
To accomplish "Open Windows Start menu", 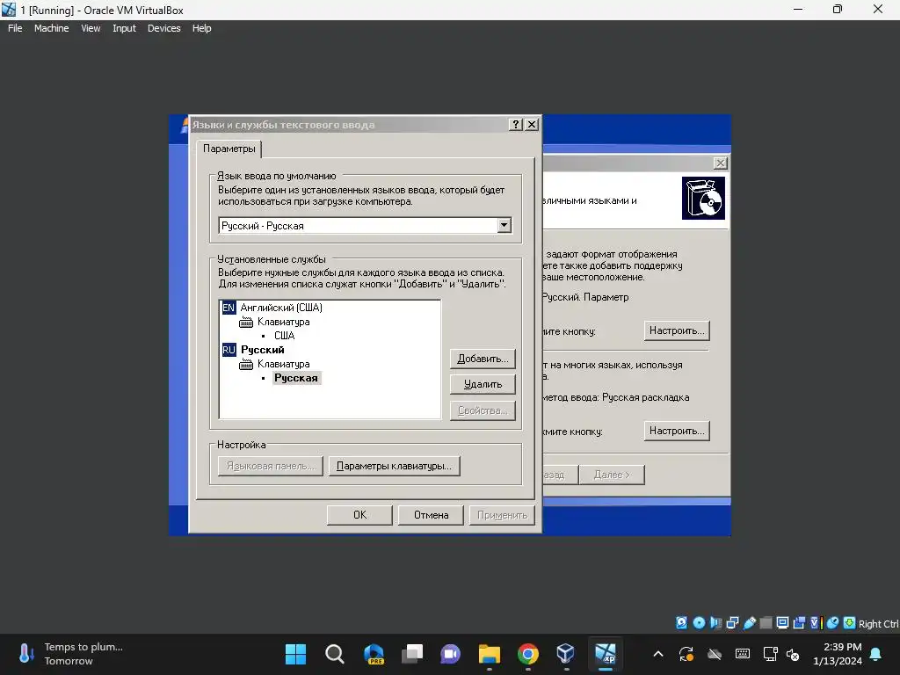I will [x=295, y=654].
